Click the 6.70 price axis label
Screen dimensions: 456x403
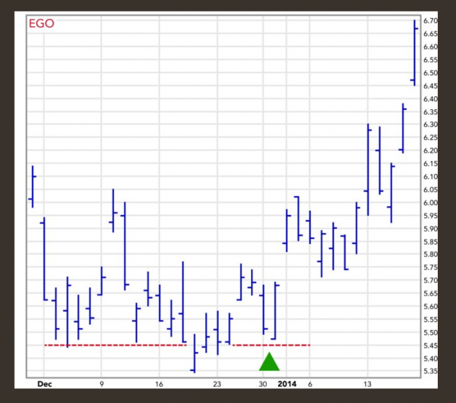(430, 20)
